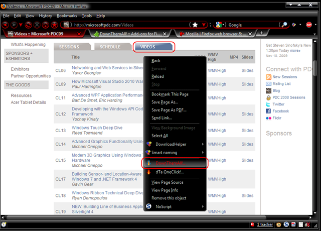The image size is (321, 231).
Task: Click the bookmarks star toolbar button
Action: pyautogui.click(x=54, y=25)
